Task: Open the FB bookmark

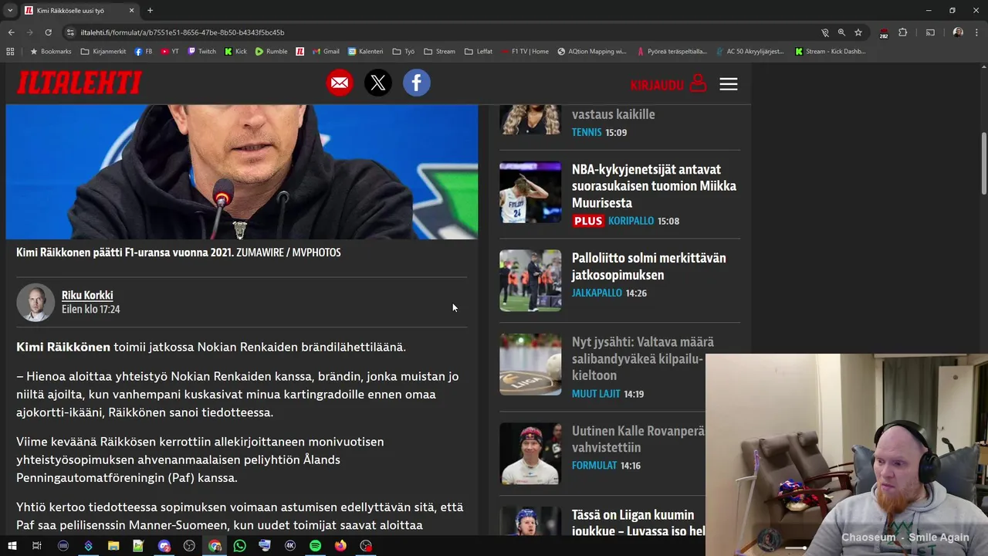Action: pos(144,52)
